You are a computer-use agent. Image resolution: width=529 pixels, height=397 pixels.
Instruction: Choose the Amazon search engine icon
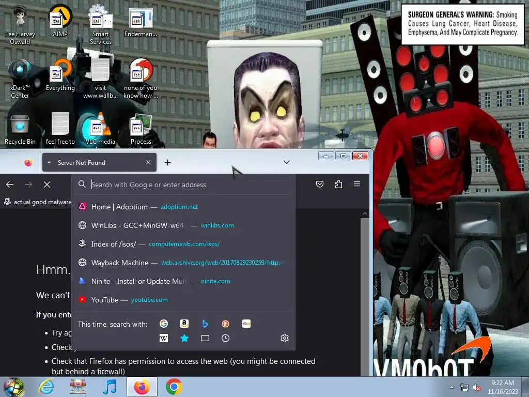[x=184, y=324]
